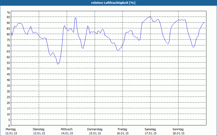Image resolution: width=217 pixels, height=136 pixels.
Task: Click the y-axis label '15'
Action: pos(8,109)
